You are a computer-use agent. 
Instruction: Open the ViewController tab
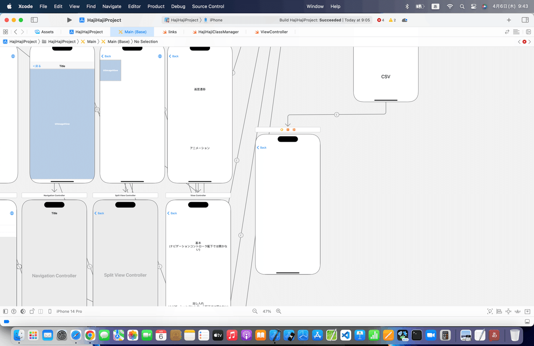(271, 32)
